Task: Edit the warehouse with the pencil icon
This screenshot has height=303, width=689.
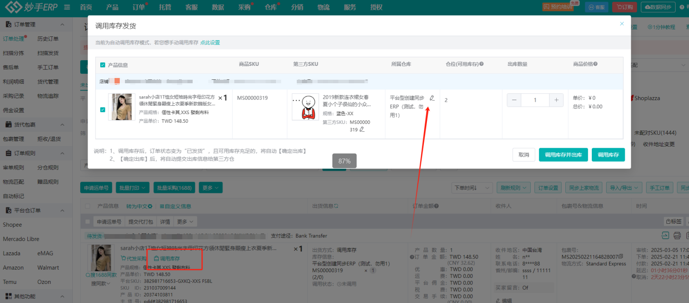Action: tap(432, 98)
